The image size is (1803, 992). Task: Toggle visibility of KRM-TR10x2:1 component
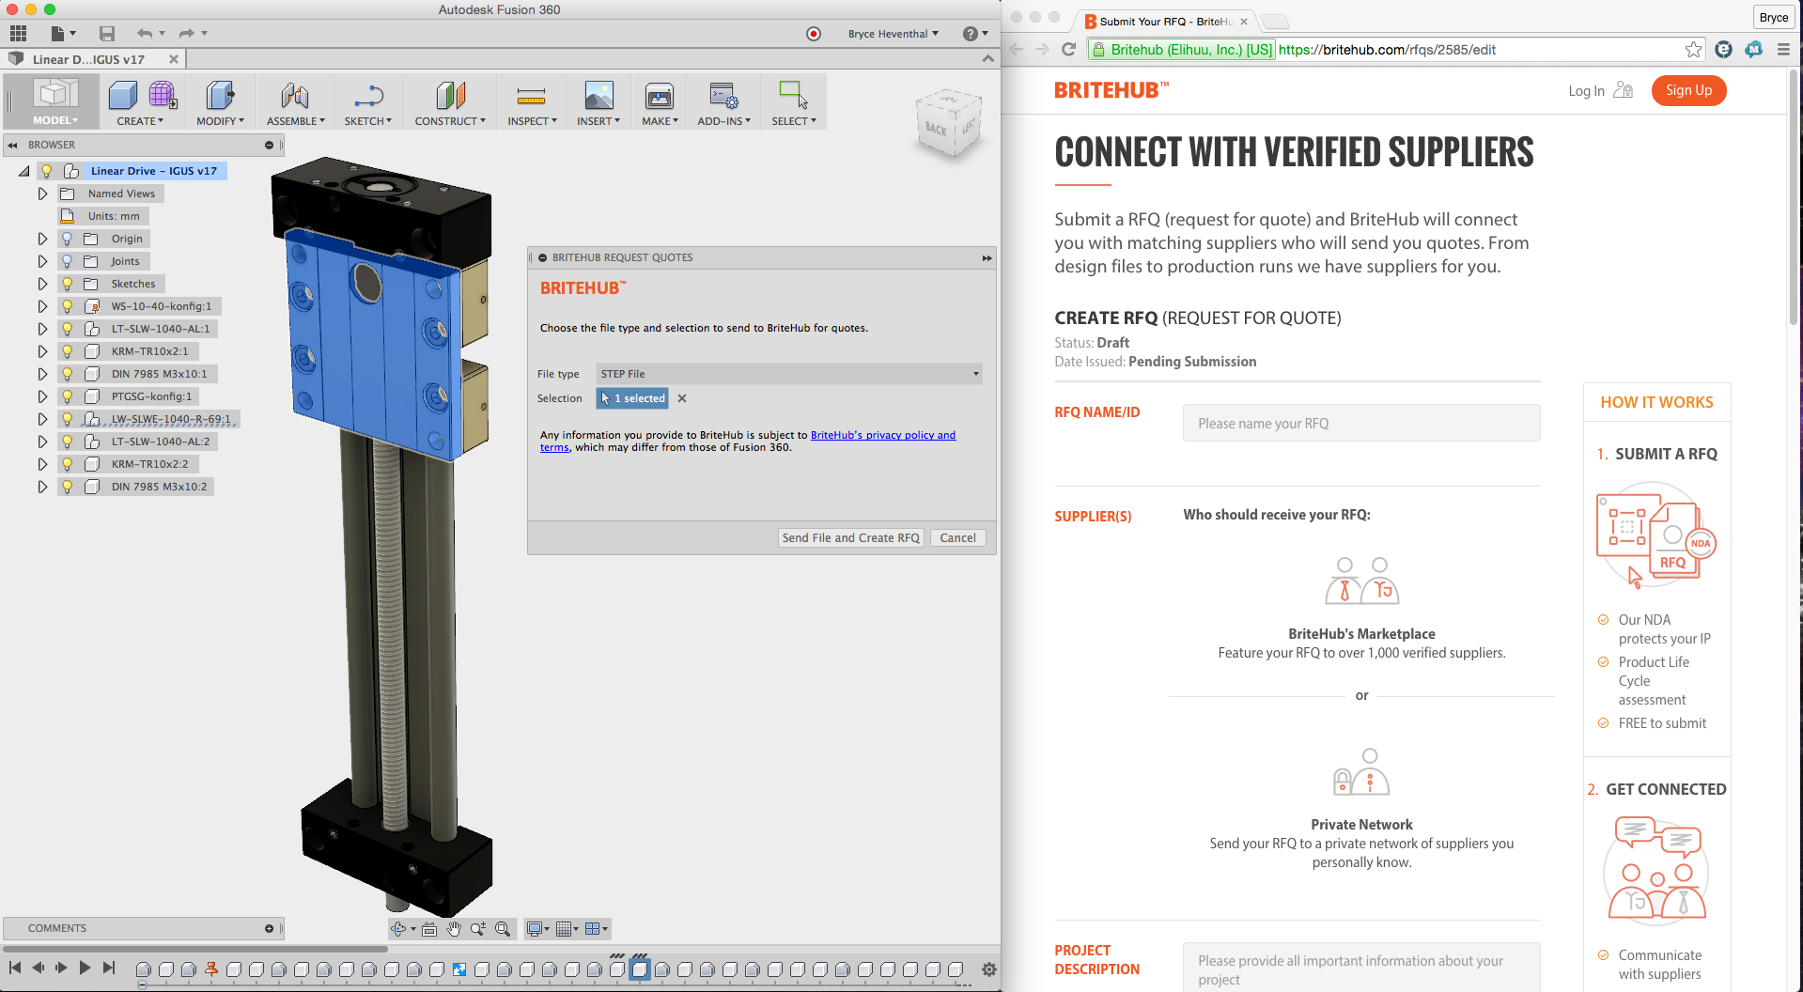[67, 351]
